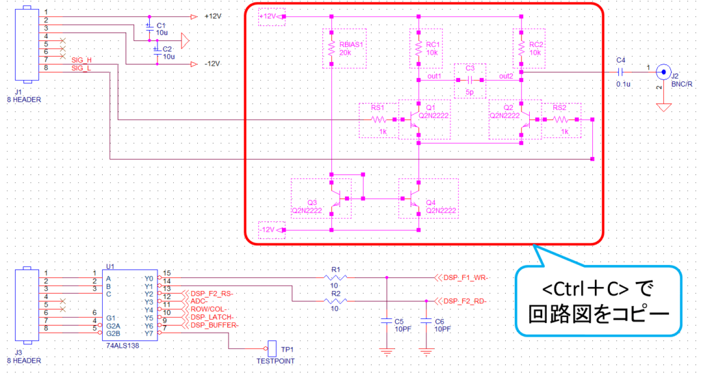
Task: Select the RBIAS1 20k resistor
Action: pyautogui.click(x=331, y=49)
